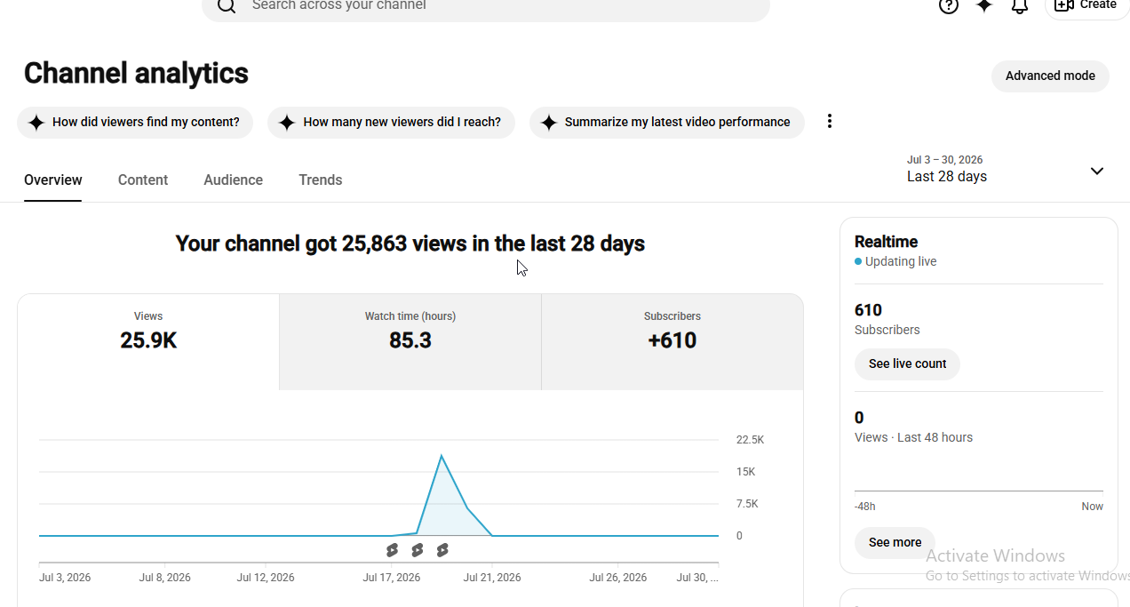Click the first Shorts marker under the chart
The width and height of the screenshot is (1130, 607).
[392, 550]
